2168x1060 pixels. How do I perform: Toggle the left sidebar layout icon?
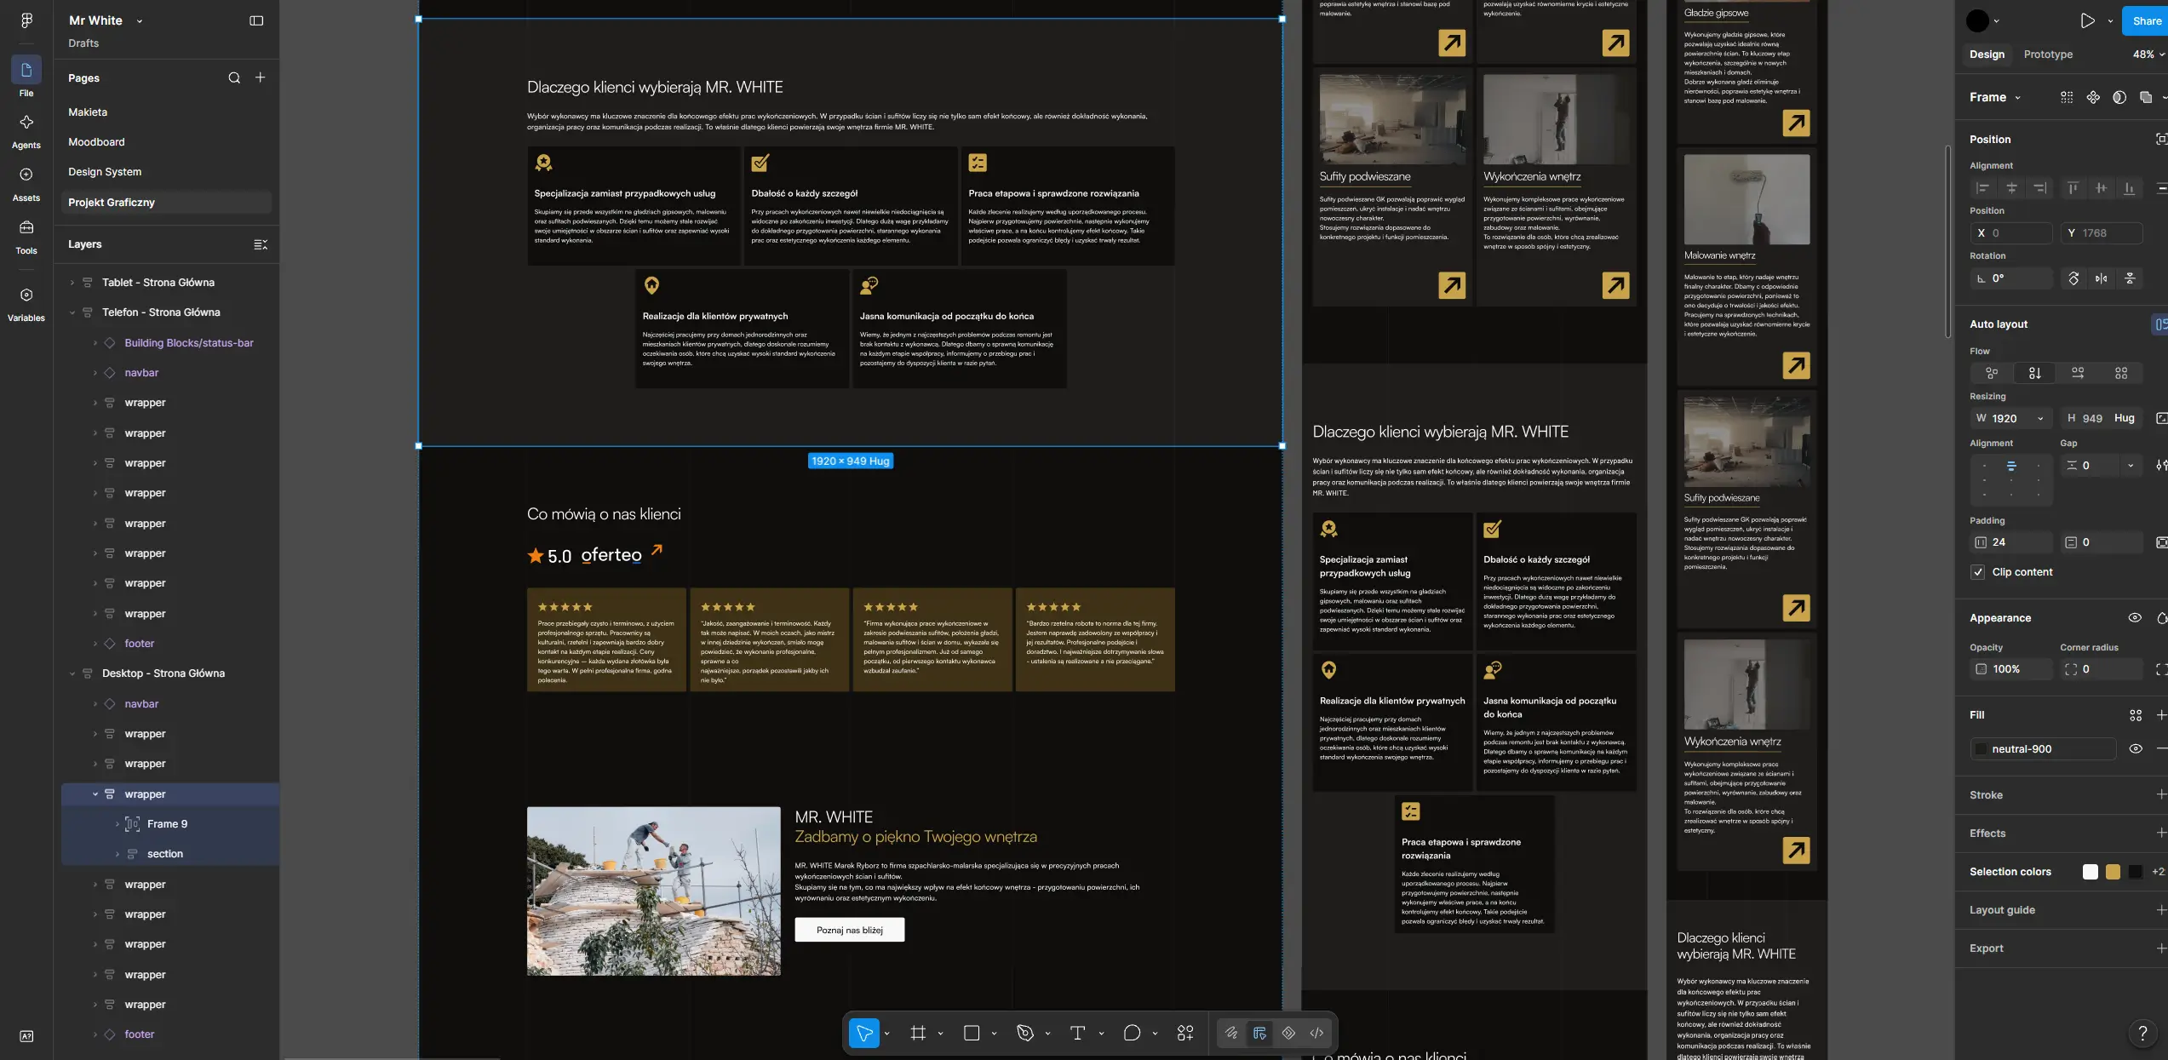tap(256, 20)
